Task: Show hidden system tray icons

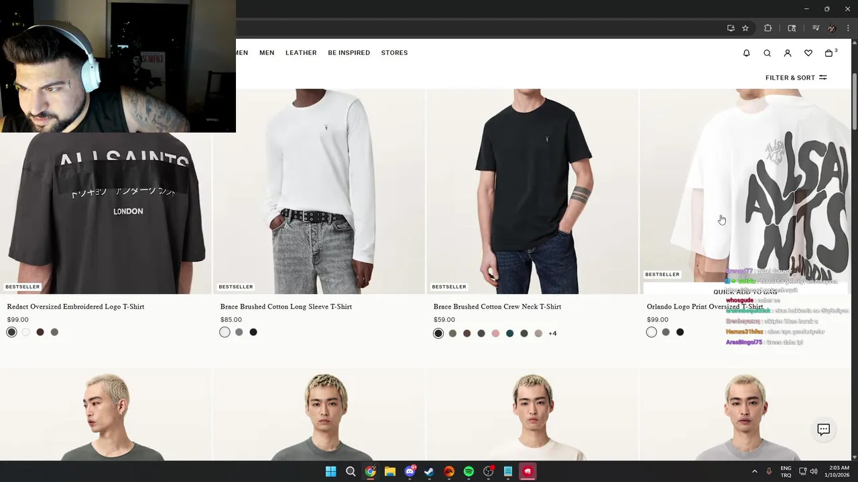Action: 754,471
